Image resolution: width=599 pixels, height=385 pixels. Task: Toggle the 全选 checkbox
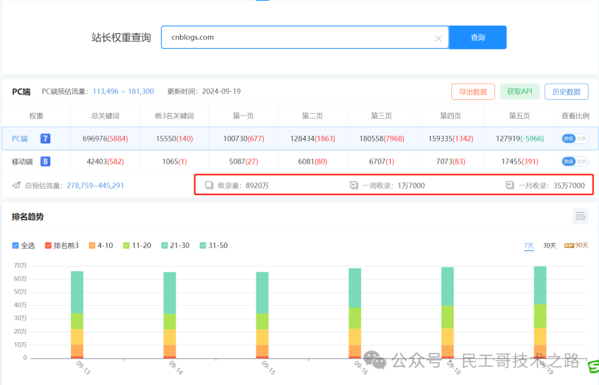click(16, 246)
